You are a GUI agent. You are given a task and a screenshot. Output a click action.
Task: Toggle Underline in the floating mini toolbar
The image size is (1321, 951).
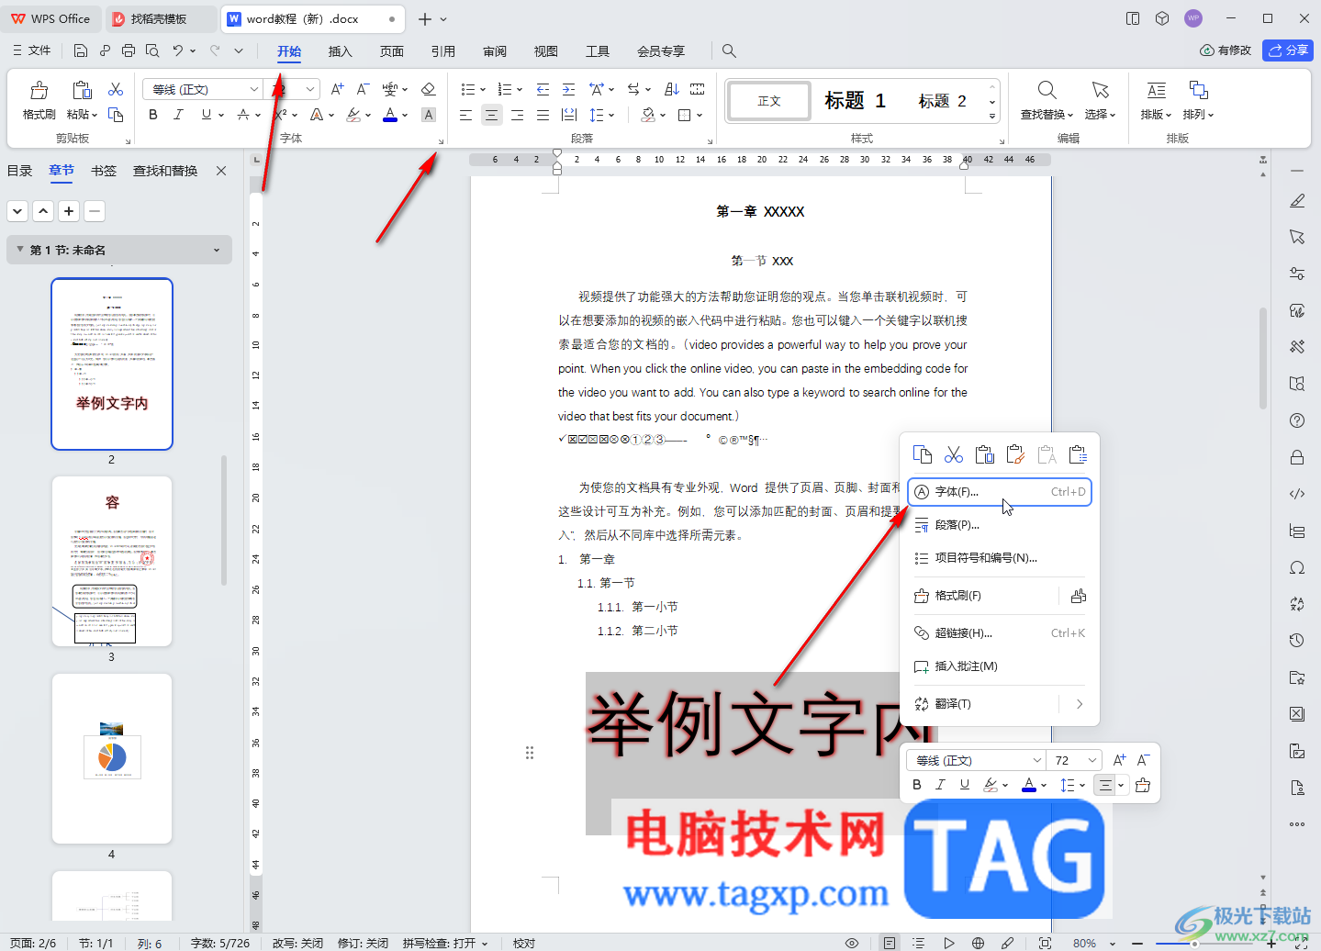pos(964,785)
